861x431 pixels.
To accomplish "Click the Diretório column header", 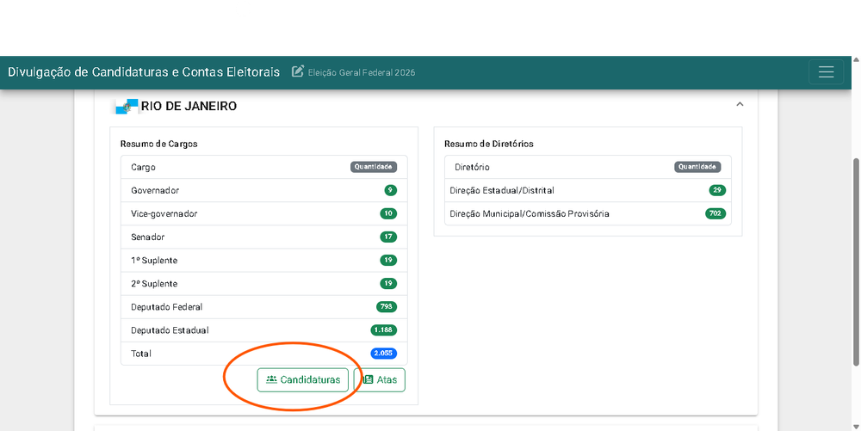I will pyautogui.click(x=472, y=167).
